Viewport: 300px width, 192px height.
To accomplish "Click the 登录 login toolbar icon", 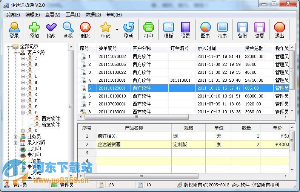I will tap(14, 30).
